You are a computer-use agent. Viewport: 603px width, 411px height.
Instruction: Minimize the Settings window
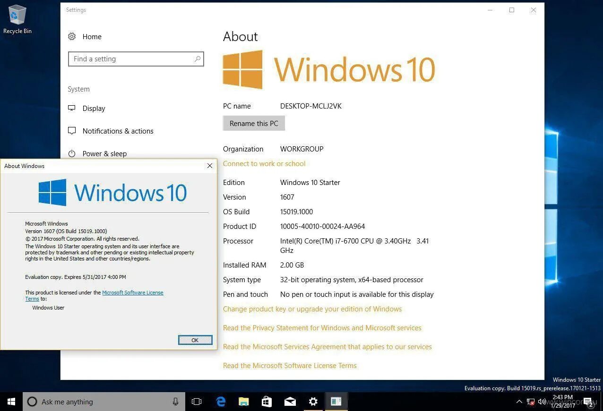pos(490,10)
